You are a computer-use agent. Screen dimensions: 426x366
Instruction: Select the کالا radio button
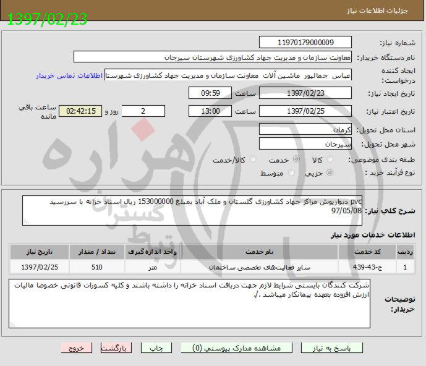pyautogui.click(x=330, y=160)
